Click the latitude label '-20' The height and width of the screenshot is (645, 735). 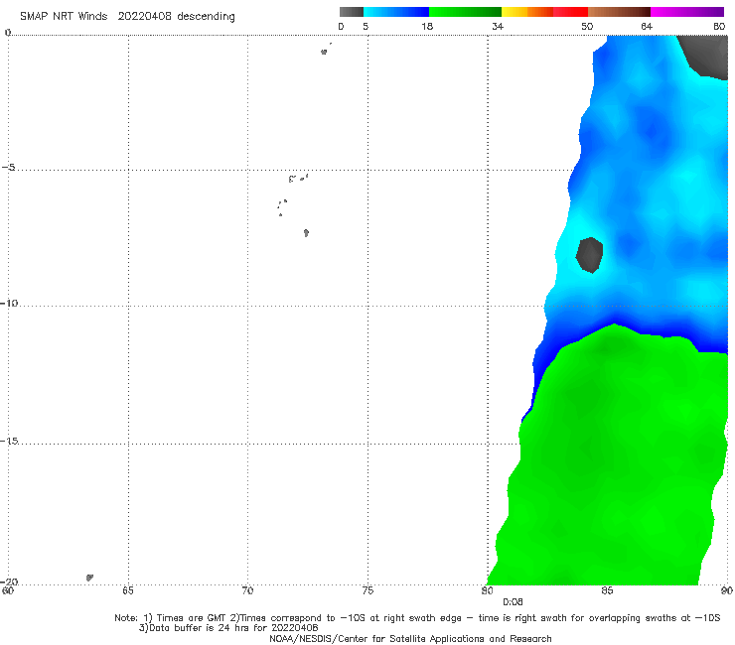(9, 581)
